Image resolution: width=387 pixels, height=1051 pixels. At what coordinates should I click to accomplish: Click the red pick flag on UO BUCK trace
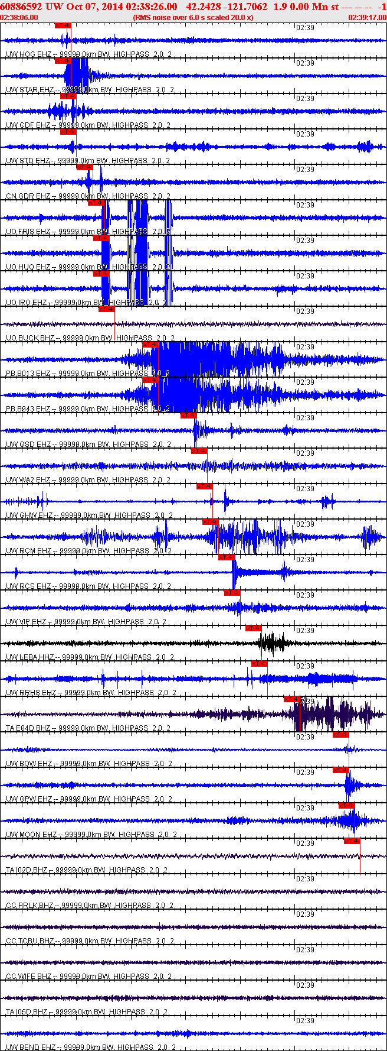(106, 309)
